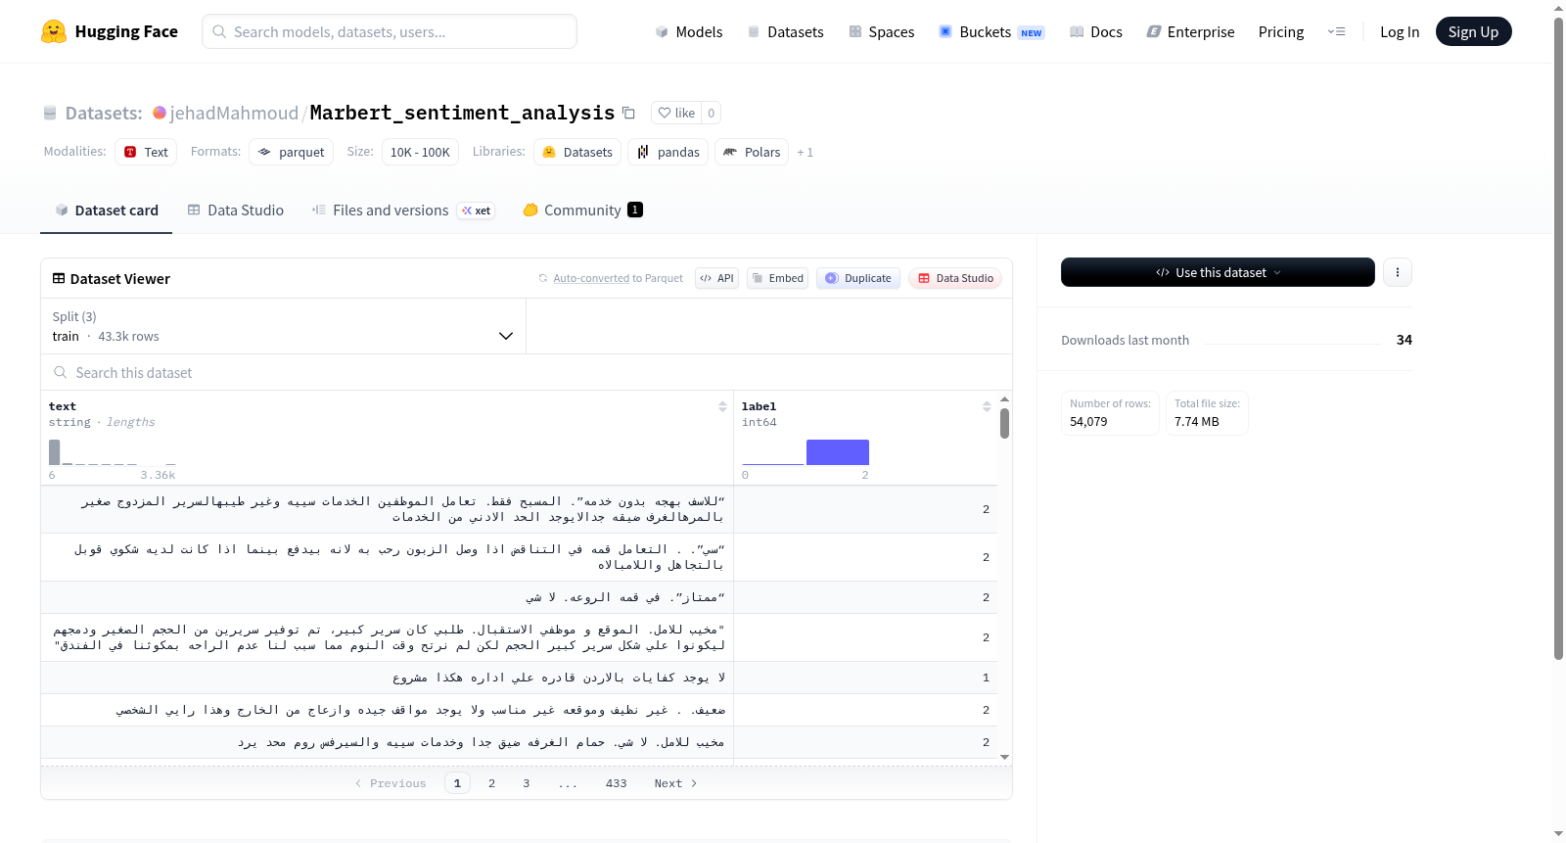Open Data Studio from the viewer toolbar
1566x843 pixels.
pyautogui.click(x=955, y=278)
